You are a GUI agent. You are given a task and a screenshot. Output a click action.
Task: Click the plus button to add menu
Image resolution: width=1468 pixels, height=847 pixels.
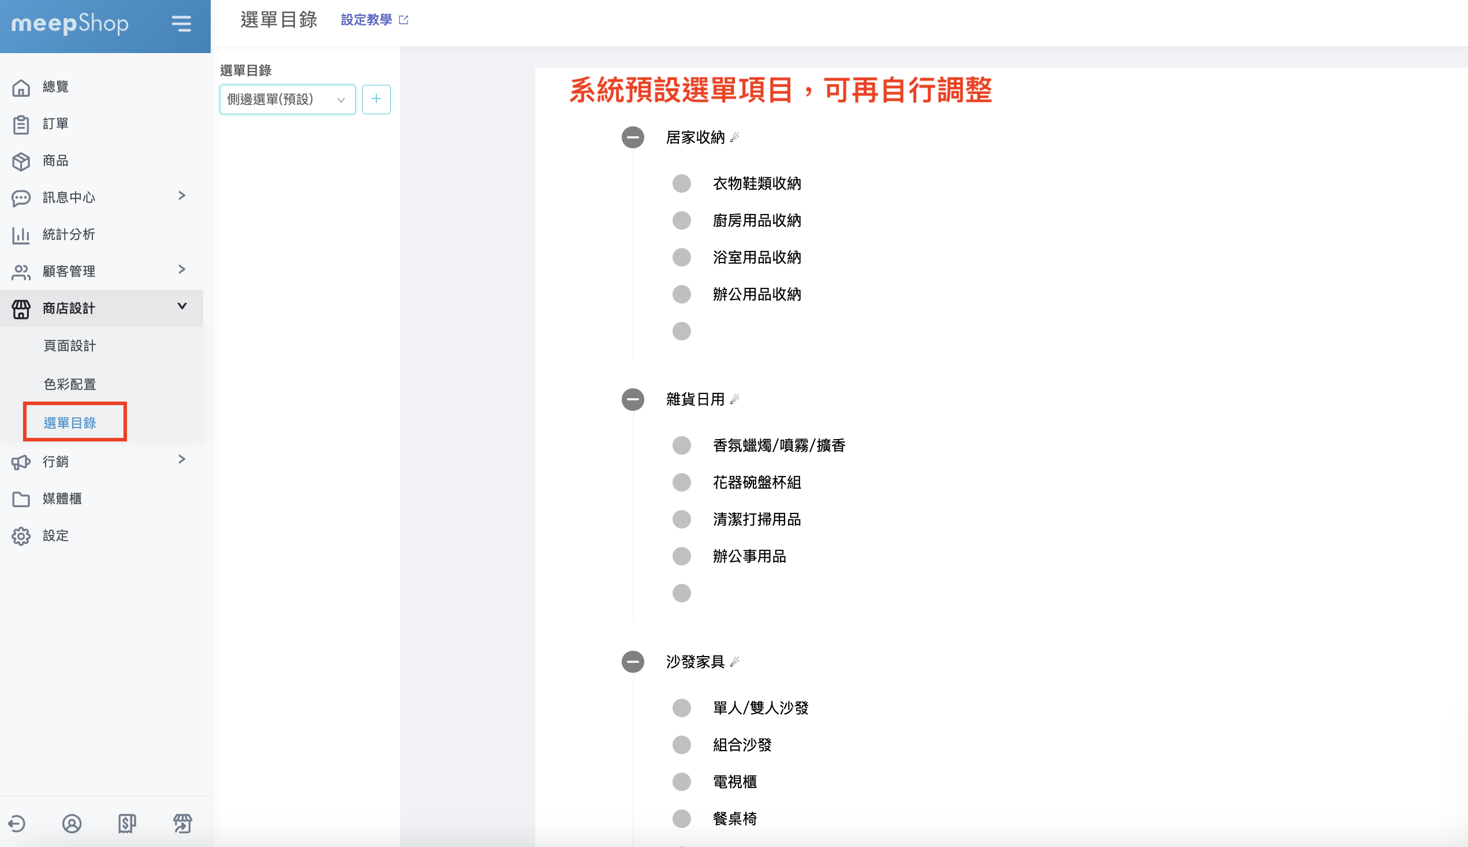tap(376, 99)
